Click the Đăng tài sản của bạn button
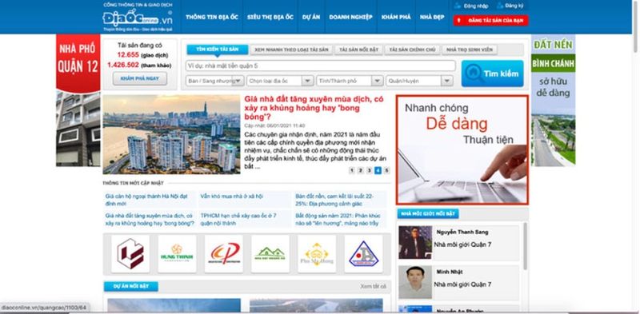The width and height of the screenshot is (640, 314). click(490, 21)
